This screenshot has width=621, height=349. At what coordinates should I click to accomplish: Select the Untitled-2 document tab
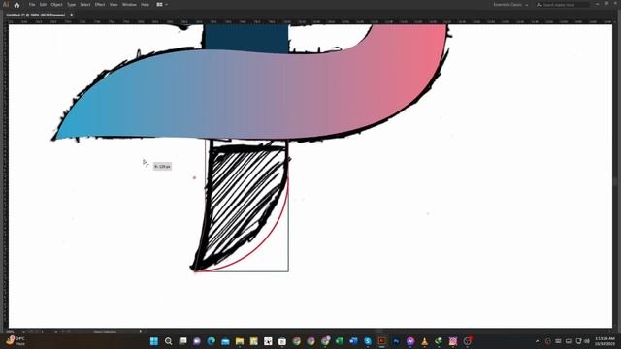(36, 15)
